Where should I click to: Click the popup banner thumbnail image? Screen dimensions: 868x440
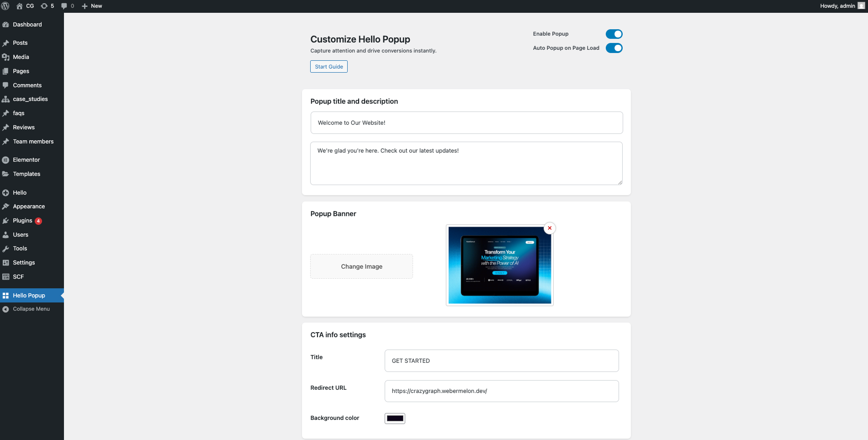point(500,265)
